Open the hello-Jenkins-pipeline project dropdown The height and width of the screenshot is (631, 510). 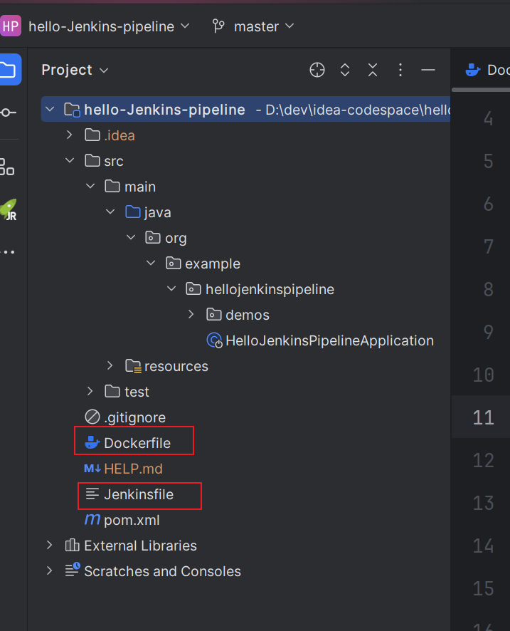tap(109, 26)
